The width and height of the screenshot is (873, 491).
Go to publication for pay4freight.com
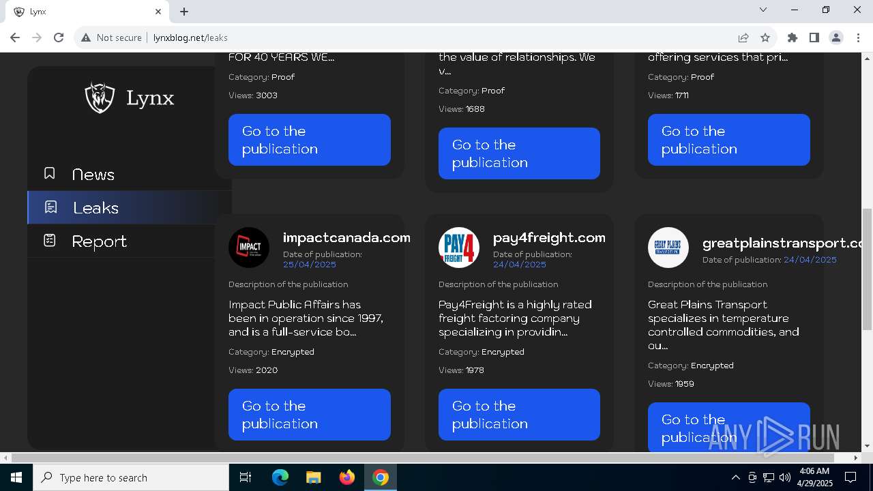point(519,415)
